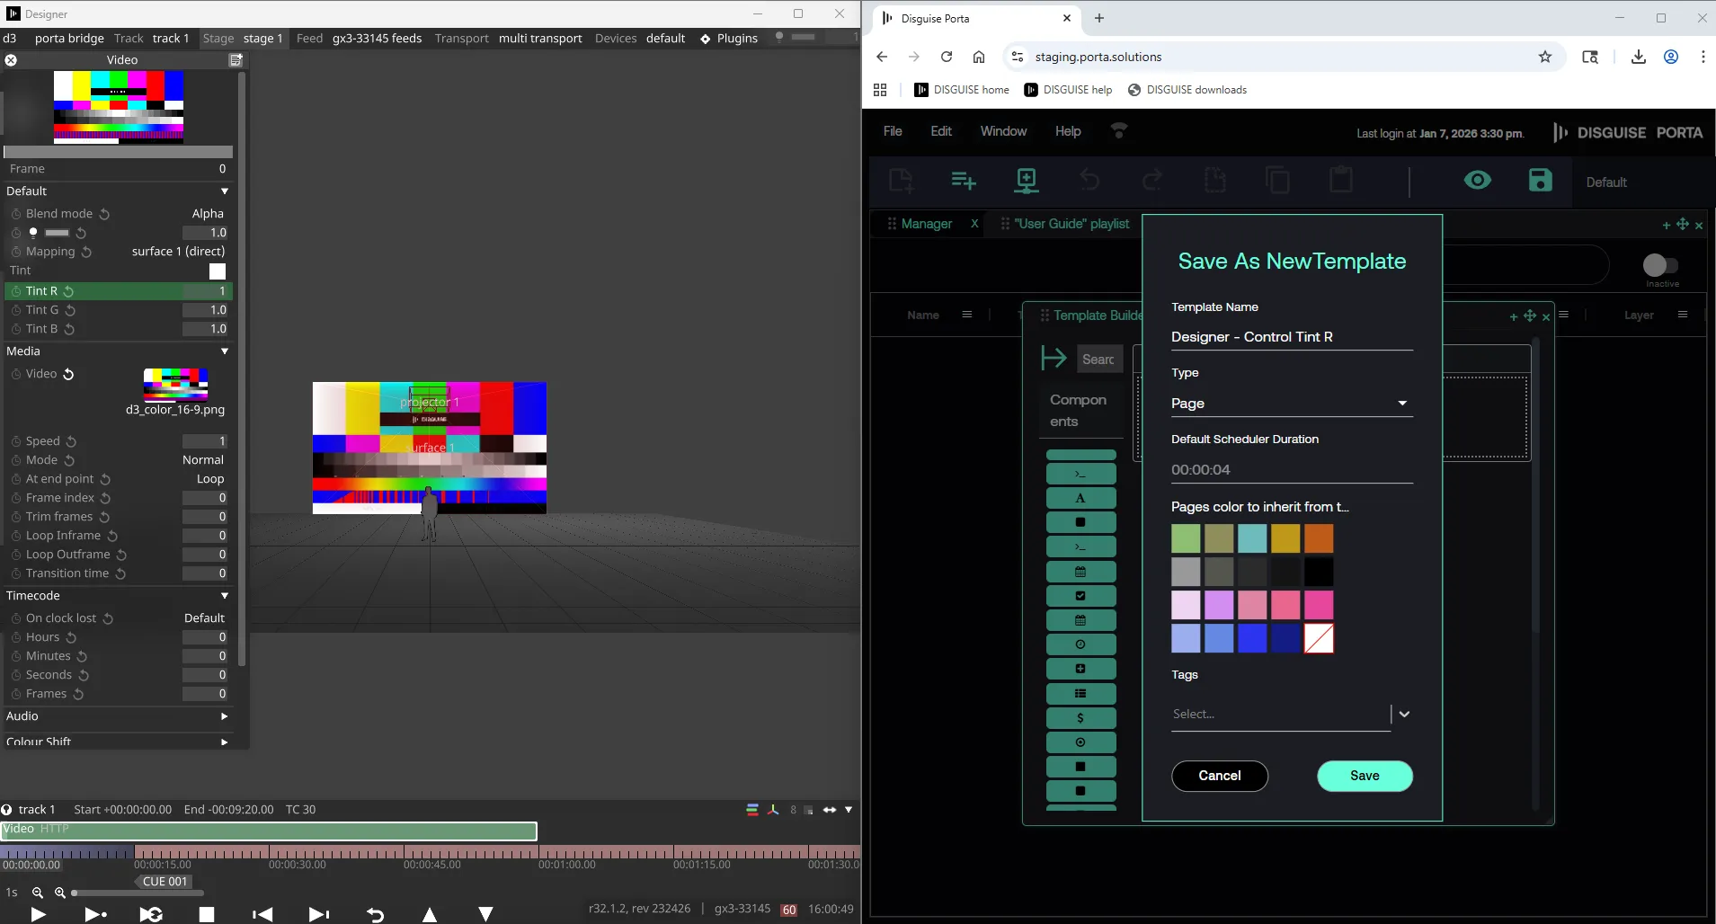Click the Cancel button
Image resolution: width=1716 pixels, height=924 pixels.
1219,776
